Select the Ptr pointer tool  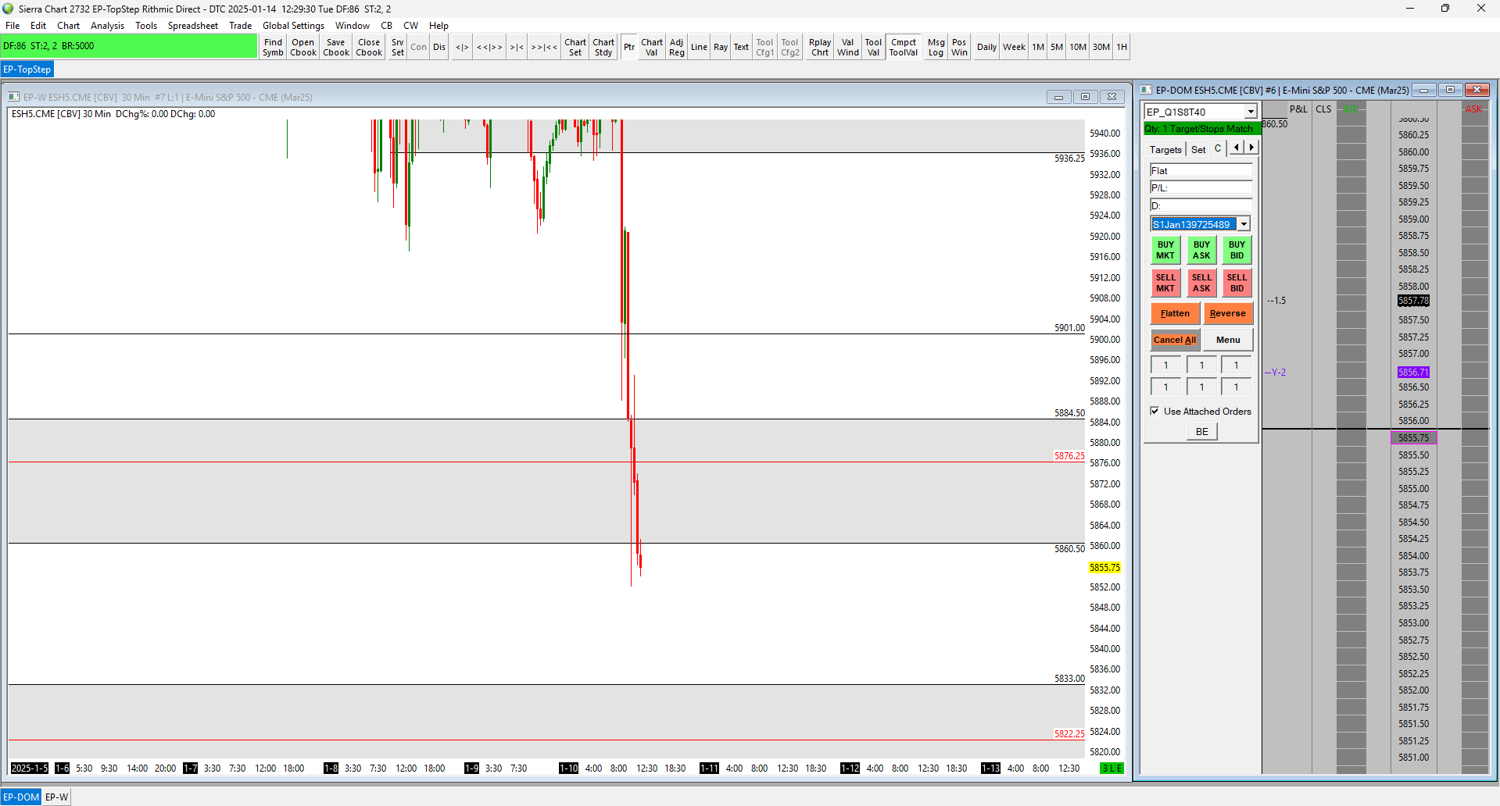pyautogui.click(x=629, y=47)
